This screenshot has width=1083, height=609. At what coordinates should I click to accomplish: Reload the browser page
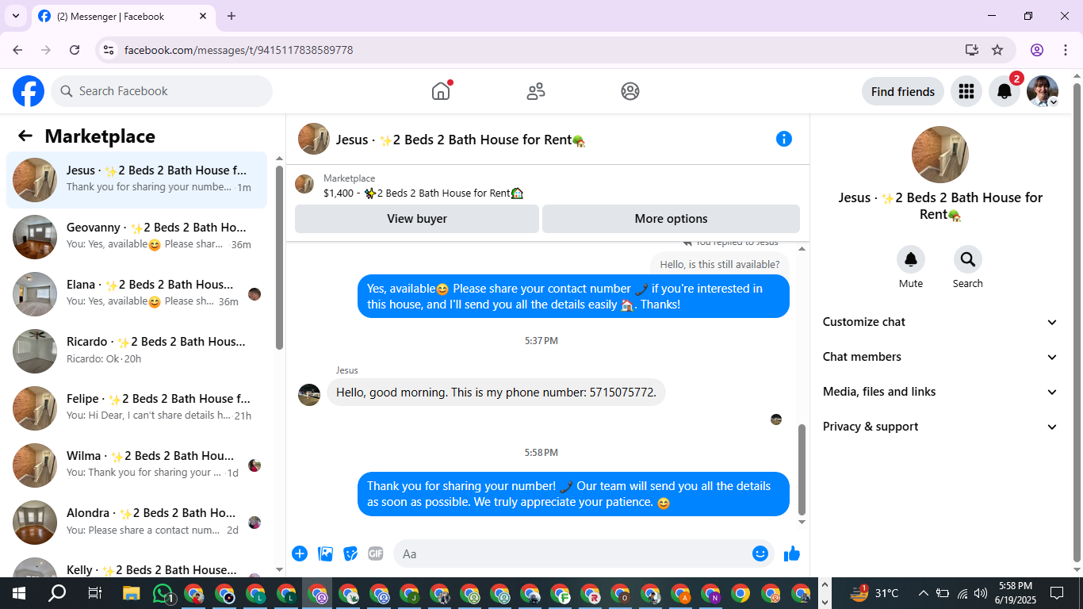coord(75,50)
